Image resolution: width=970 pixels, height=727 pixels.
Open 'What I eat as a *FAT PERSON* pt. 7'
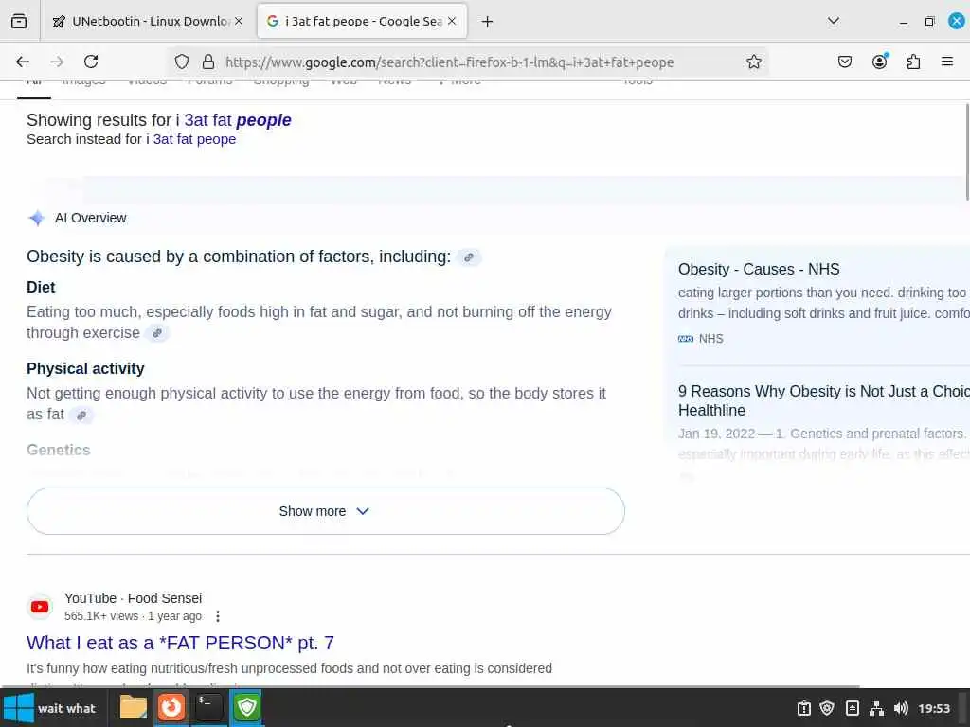pyautogui.click(x=180, y=643)
